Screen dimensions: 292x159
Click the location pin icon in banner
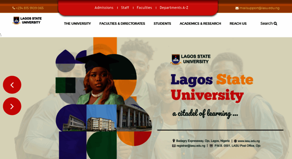point(174,141)
